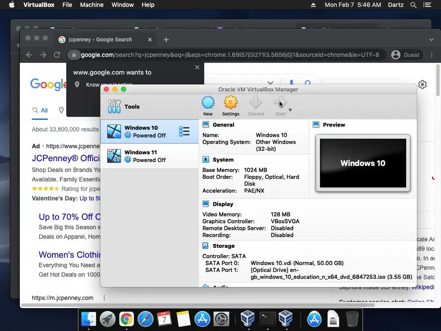441x331 pixels.
Task: Click the voice search microphone icon
Action: click(292, 82)
